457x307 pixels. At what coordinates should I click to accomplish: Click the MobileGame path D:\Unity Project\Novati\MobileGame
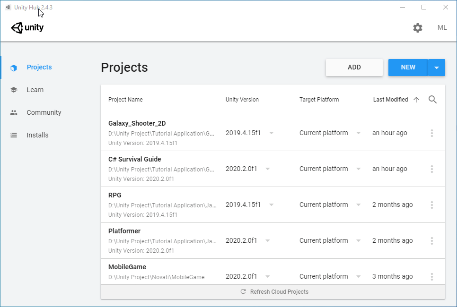157,277
